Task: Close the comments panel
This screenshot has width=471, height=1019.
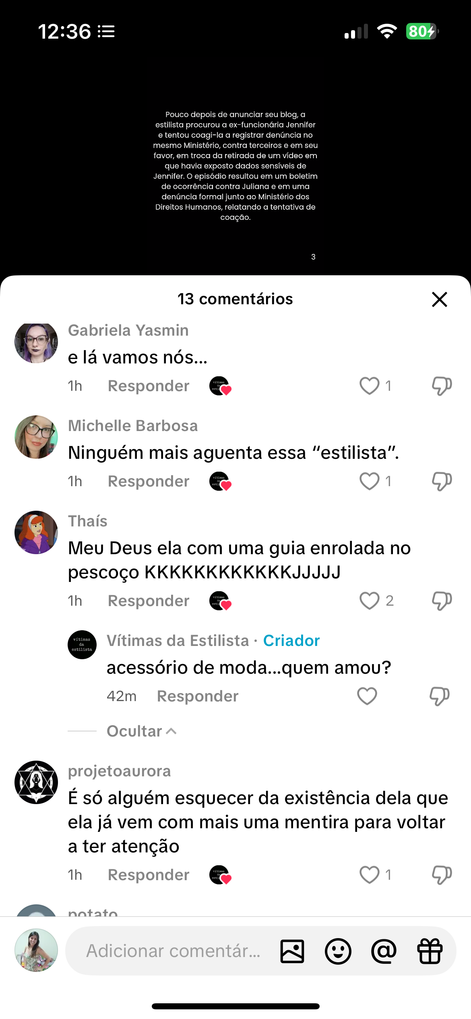Action: [x=439, y=299]
